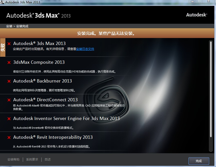This screenshot has width=216, height=167.
Task: Click red X beside 3dsMax Composite 2013
Action: (9, 62)
